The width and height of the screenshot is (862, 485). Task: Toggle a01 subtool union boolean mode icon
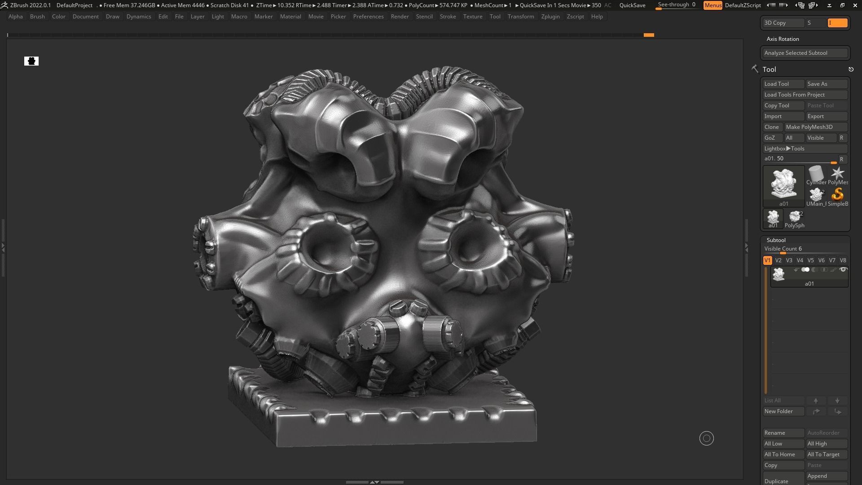(x=805, y=270)
